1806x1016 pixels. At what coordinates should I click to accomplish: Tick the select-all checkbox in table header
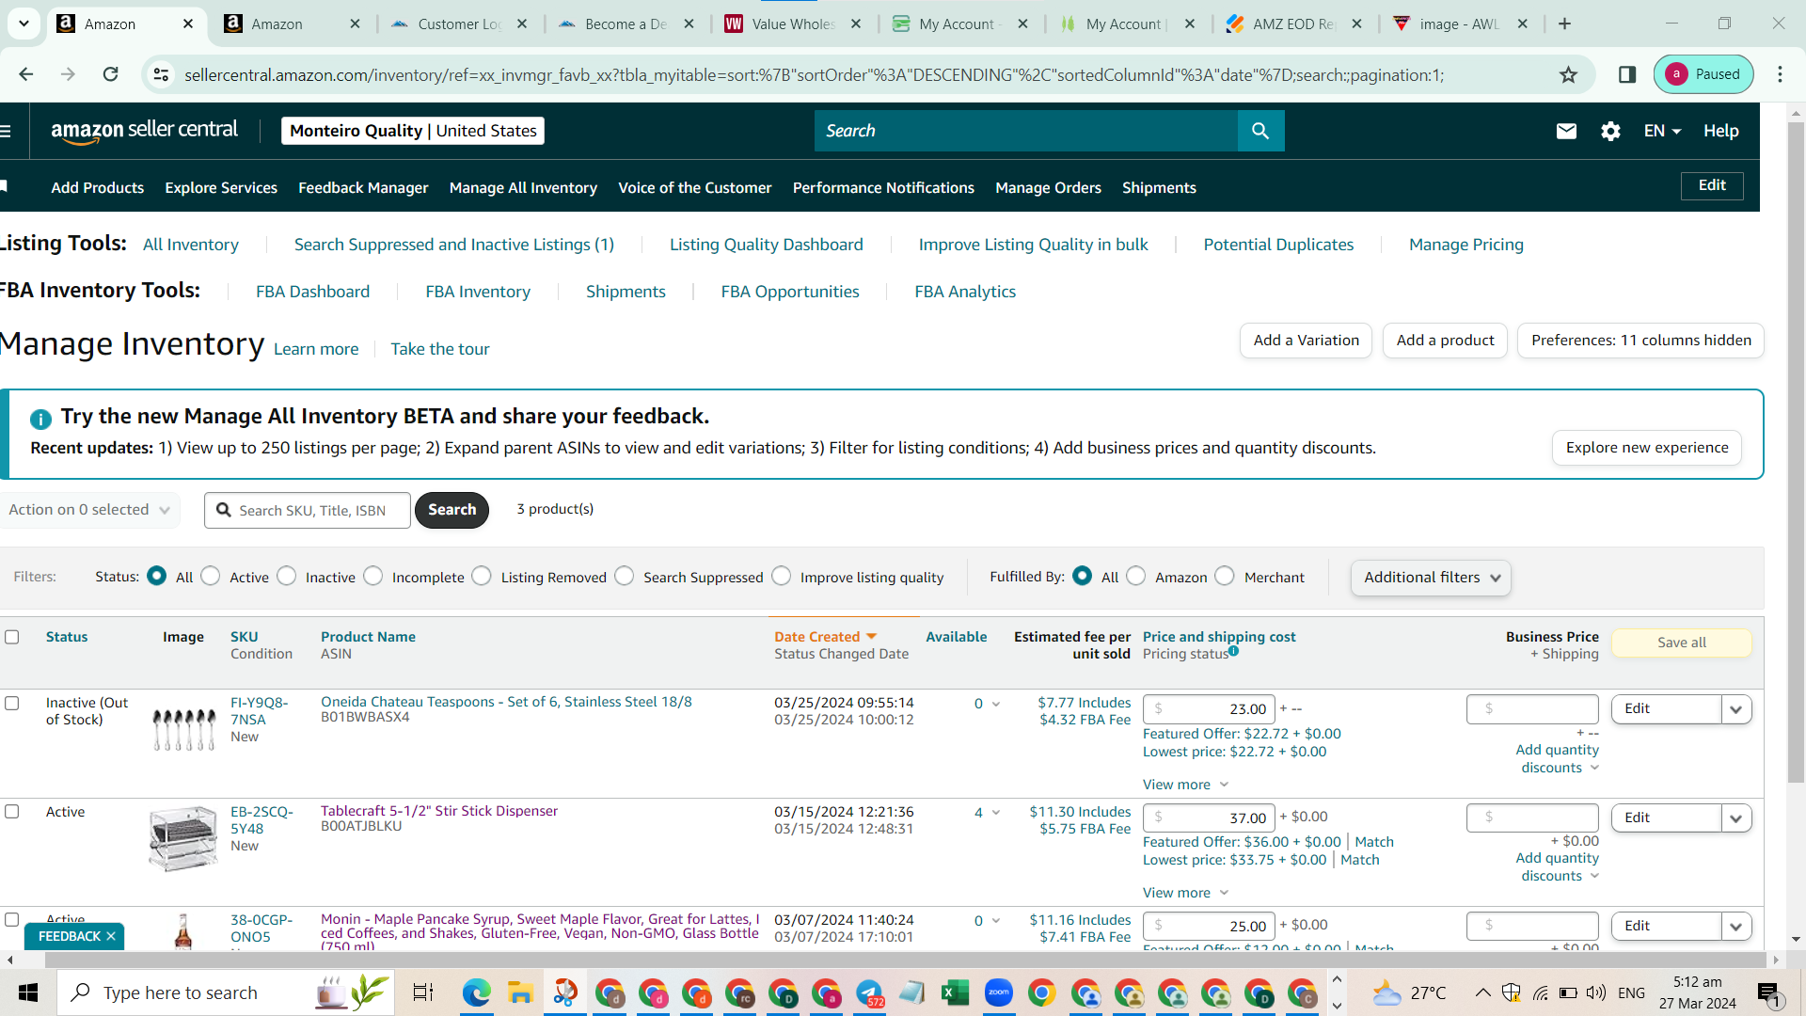12,637
